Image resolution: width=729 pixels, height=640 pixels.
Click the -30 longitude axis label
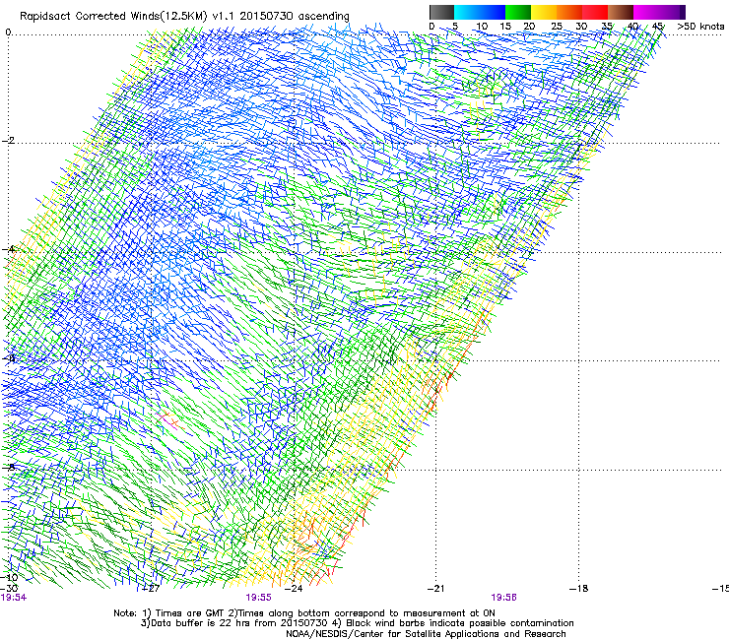(x=9, y=589)
